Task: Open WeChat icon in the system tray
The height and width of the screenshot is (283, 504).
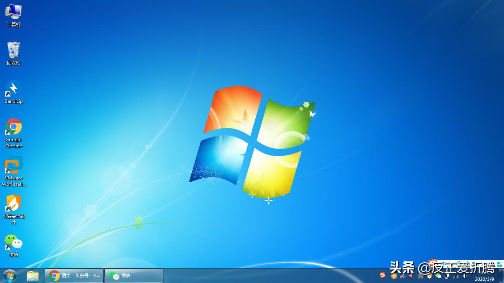Action: (x=438, y=276)
